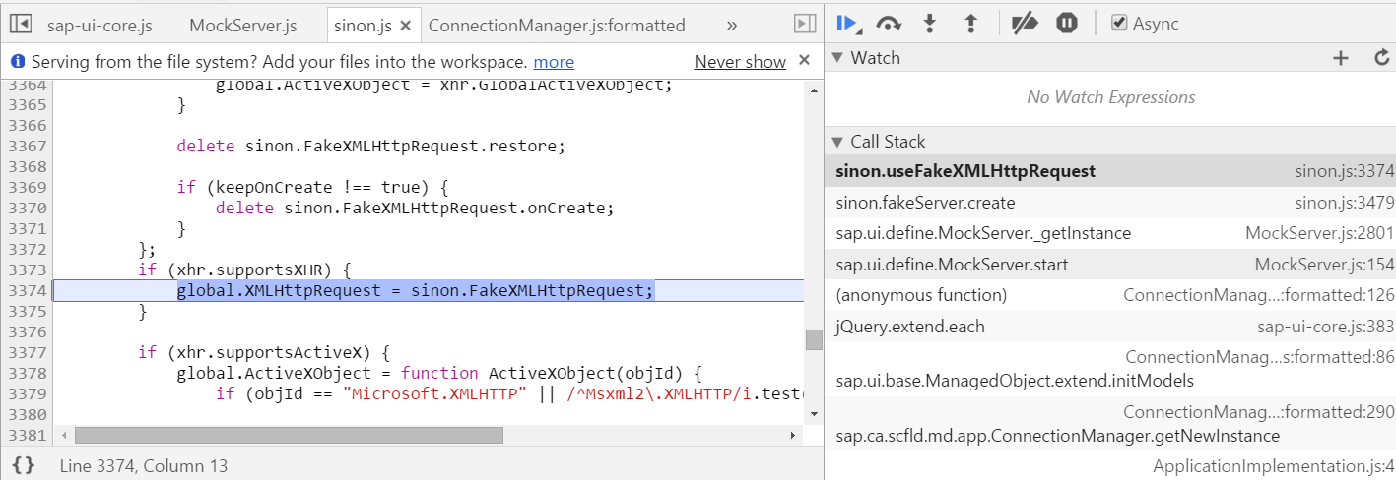
Task: Set breakpoint on line 3367 gutter
Action: (27, 147)
